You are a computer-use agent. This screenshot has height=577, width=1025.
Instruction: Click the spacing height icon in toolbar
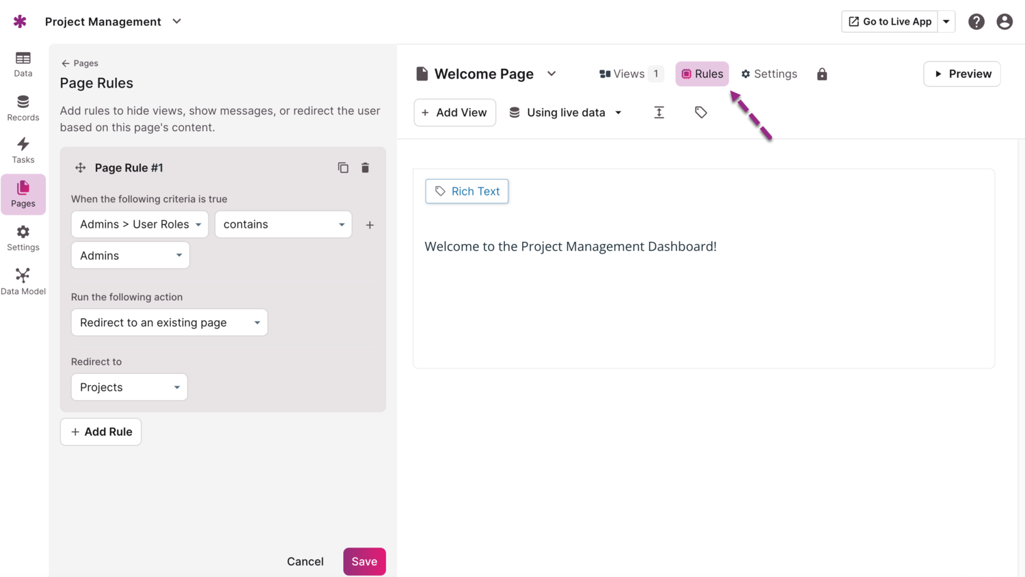coord(659,112)
